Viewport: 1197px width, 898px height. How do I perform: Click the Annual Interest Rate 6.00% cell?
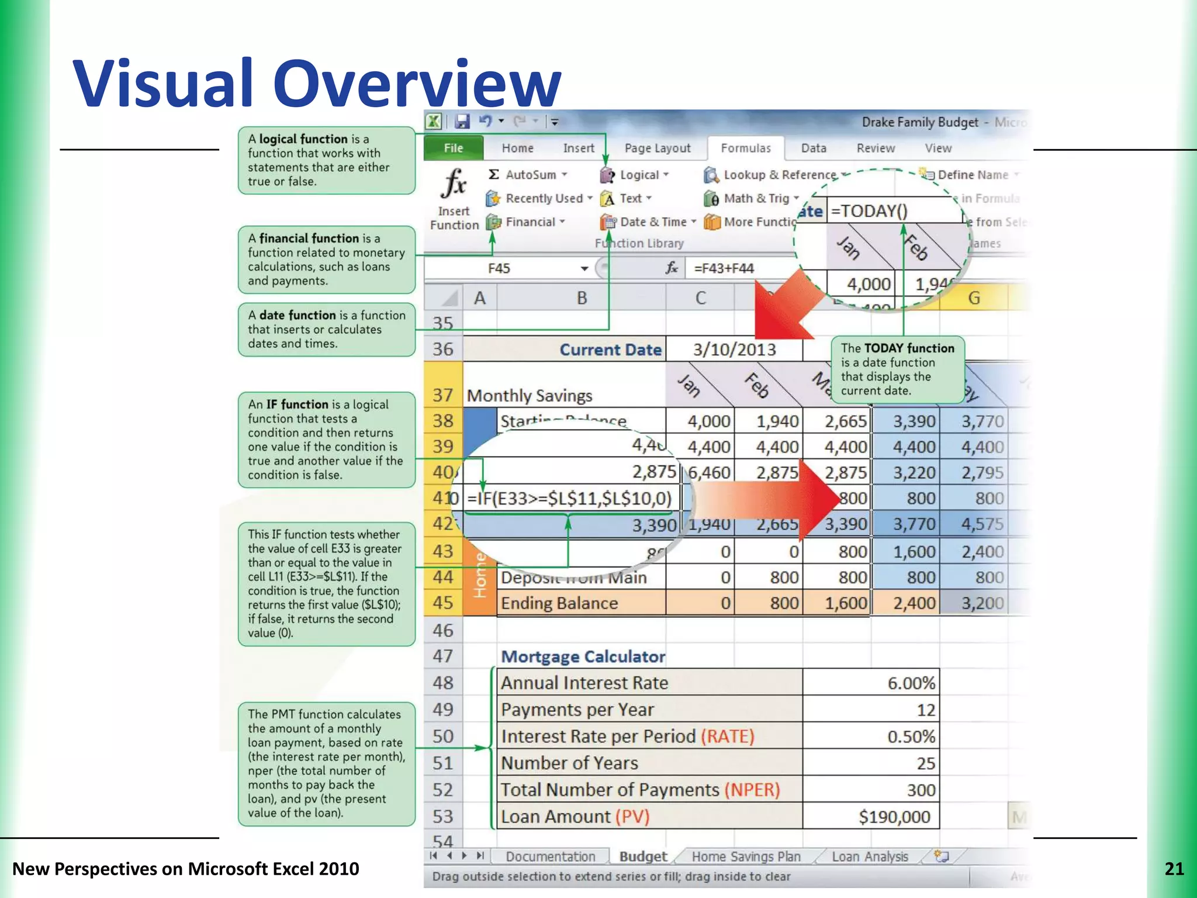click(871, 682)
